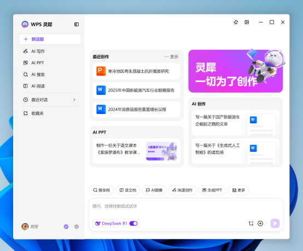Collapse the sidebar using the panel icon
303x251 pixels.
click(x=77, y=25)
